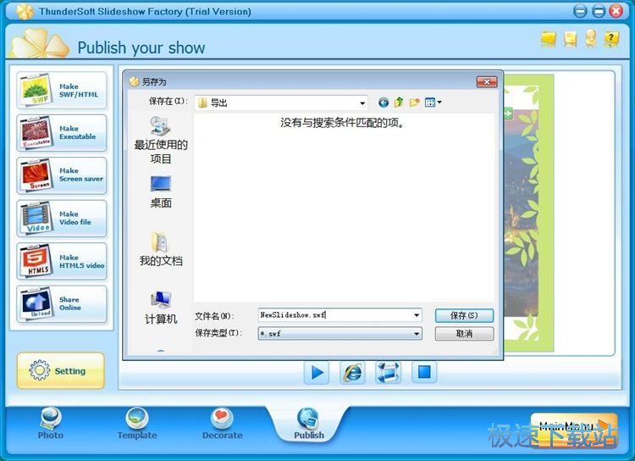Click next arrow on slideshow preview
Viewport: 635px width, 461px height.
point(508,113)
